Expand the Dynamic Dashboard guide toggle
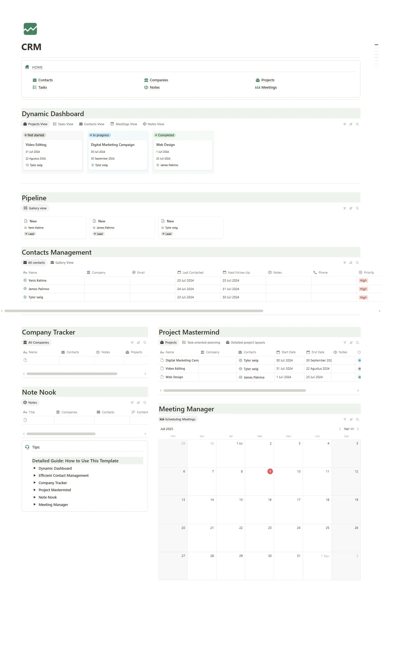 click(x=35, y=468)
